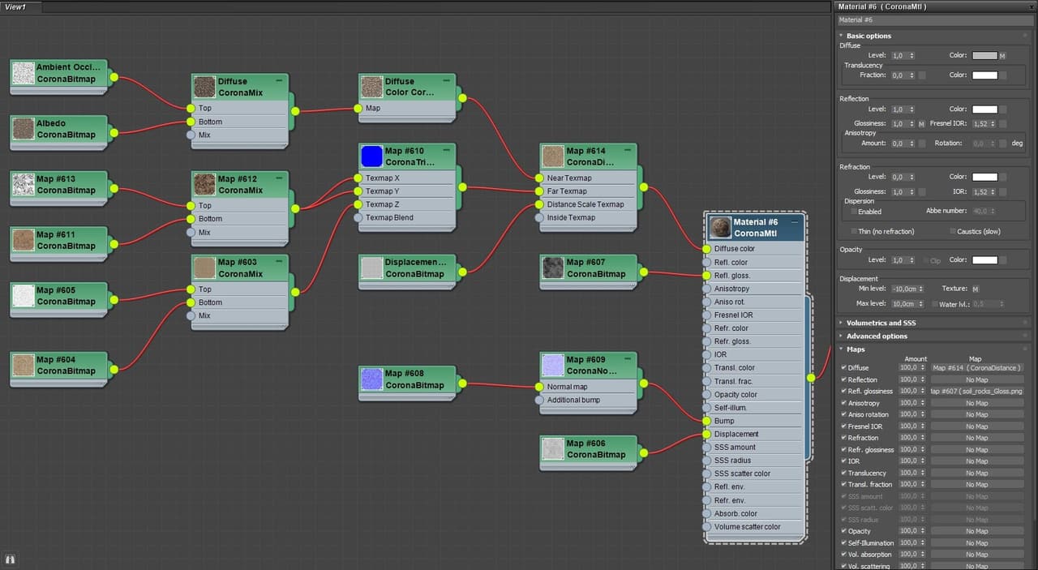The height and width of the screenshot is (570, 1038).
Task: Click Map #611 CoronaBitmap preview icon
Action: click(x=24, y=240)
